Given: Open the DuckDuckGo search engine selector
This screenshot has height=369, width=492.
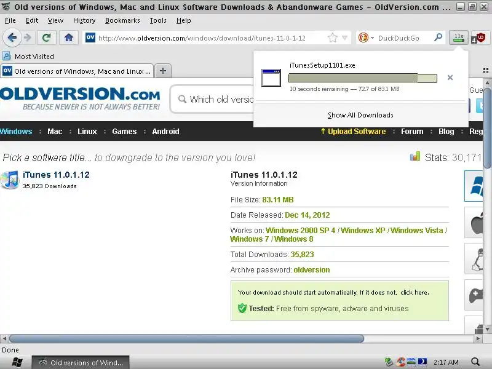Looking at the screenshot, I should pyautogui.click(x=366, y=38).
